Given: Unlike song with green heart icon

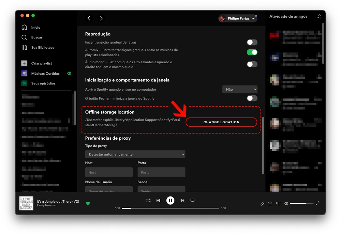Looking at the screenshot, I should tap(88, 204).
